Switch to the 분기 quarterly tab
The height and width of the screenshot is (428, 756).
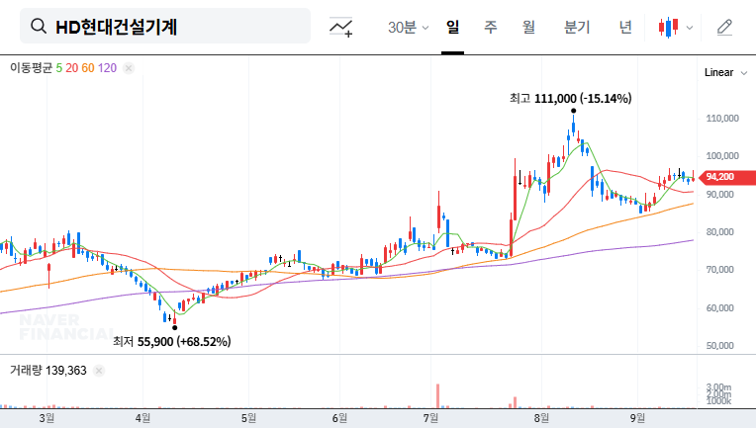[577, 27]
